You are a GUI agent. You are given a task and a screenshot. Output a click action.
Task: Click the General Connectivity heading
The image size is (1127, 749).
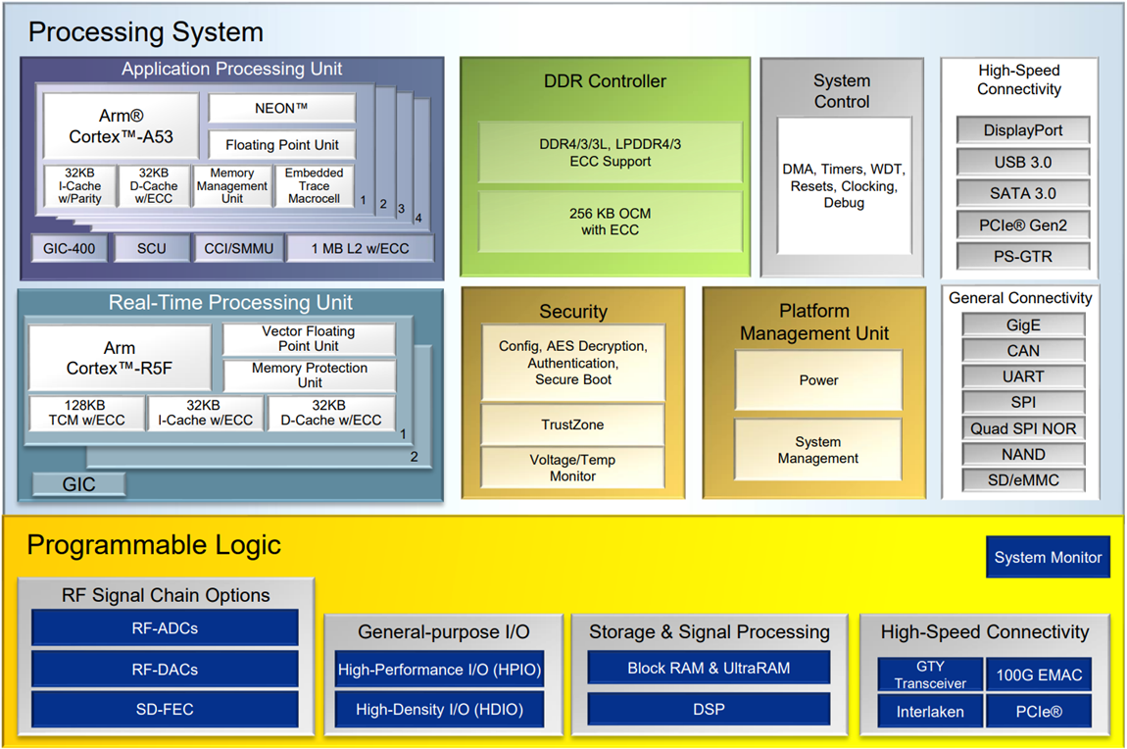point(1020,298)
